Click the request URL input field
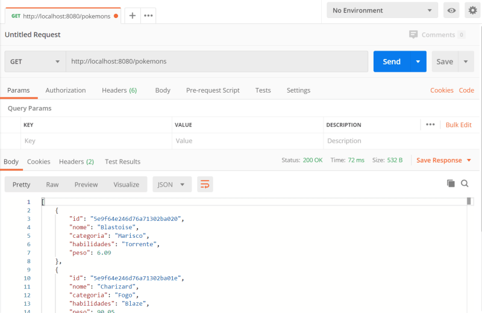482x313 pixels. [x=217, y=61]
